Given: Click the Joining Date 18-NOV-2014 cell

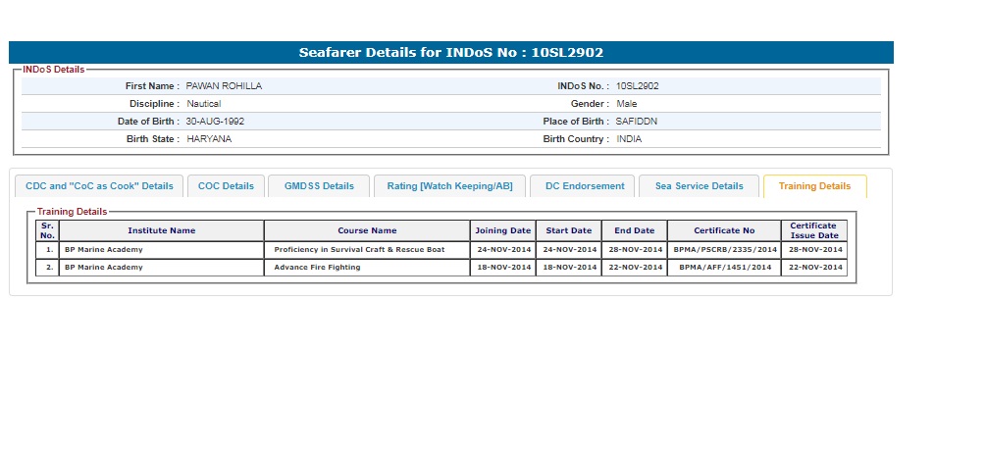Looking at the screenshot, I should (503, 268).
